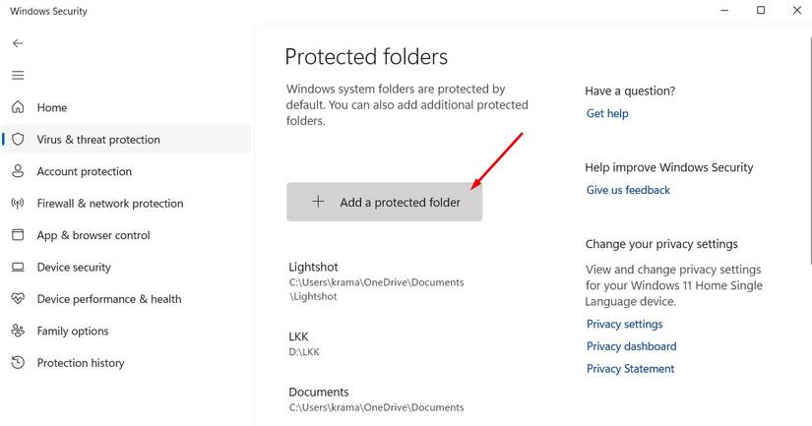
Task: Open the Privacy dashboard link
Action: (x=631, y=346)
